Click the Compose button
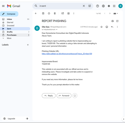125x123 pixels. [x=9, y=14]
